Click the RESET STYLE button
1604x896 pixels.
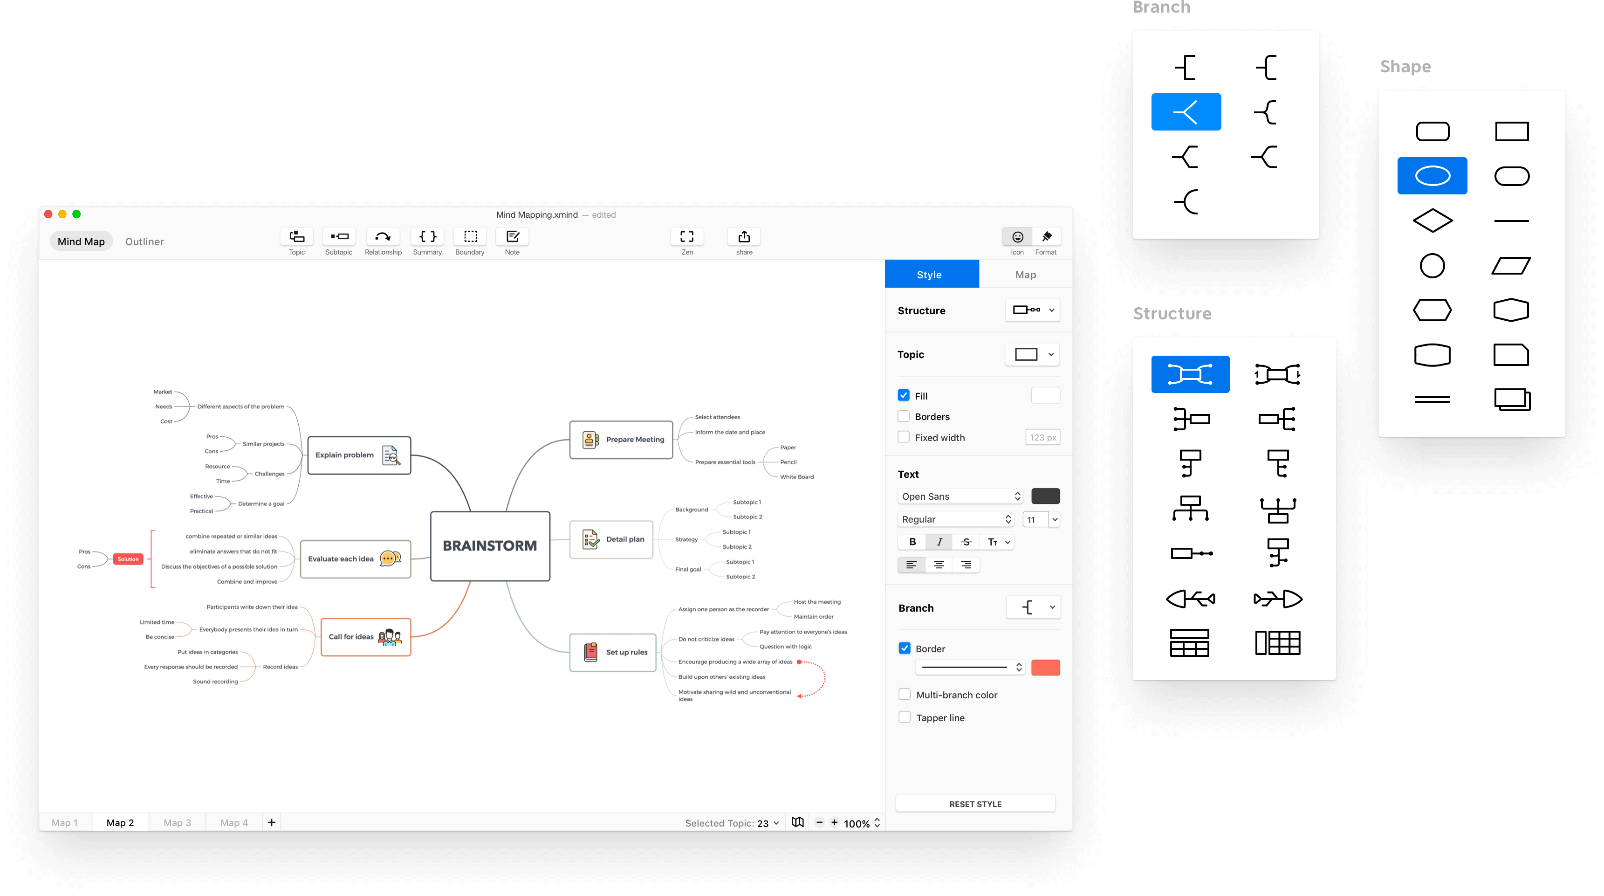click(x=975, y=803)
